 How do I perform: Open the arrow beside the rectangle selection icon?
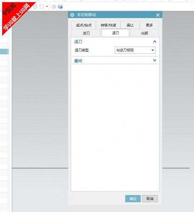[x=47, y=6]
